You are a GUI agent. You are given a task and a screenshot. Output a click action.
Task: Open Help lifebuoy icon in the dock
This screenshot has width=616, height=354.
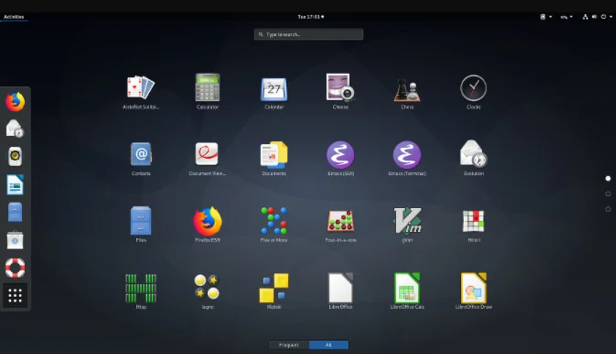coord(15,268)
